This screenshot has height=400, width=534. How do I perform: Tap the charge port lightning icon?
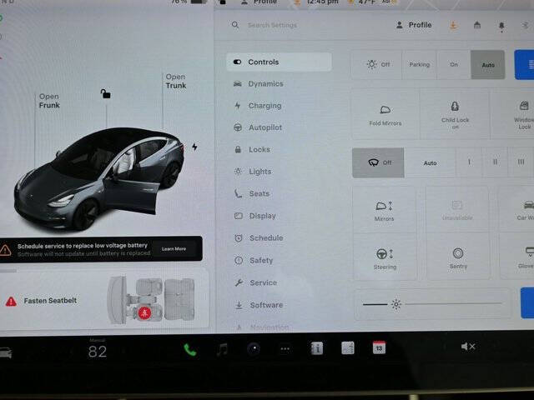194,147
